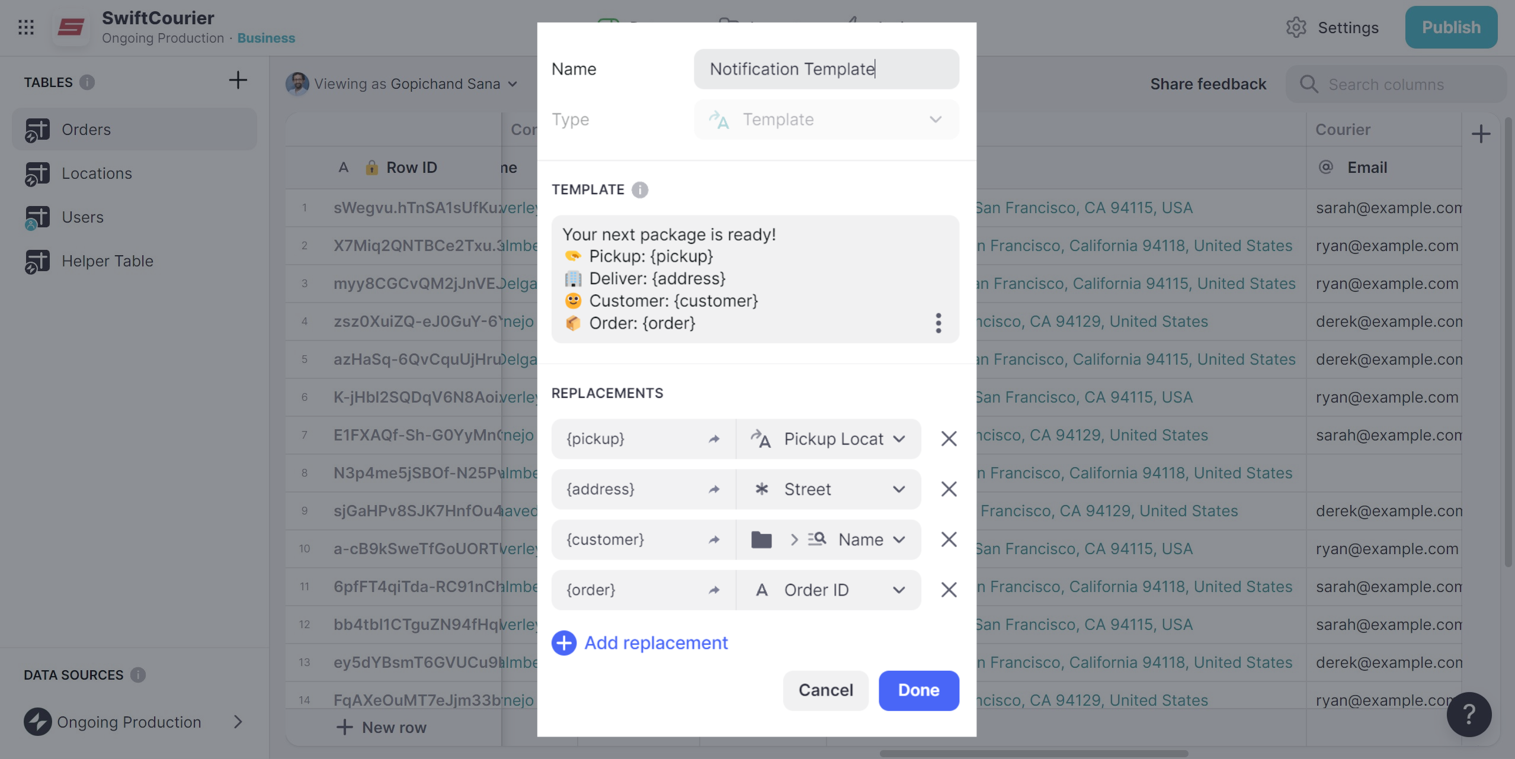
Task: Click the arrow icon in {address} field
Action: coord(714,489)
